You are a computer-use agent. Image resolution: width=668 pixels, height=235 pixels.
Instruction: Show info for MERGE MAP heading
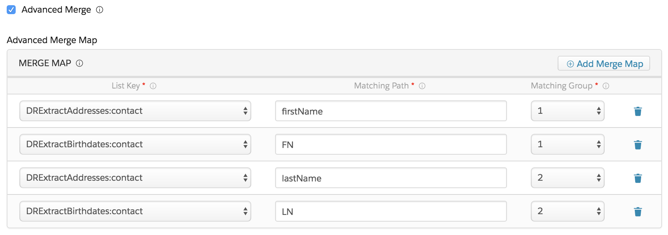(x=79, y=64)
